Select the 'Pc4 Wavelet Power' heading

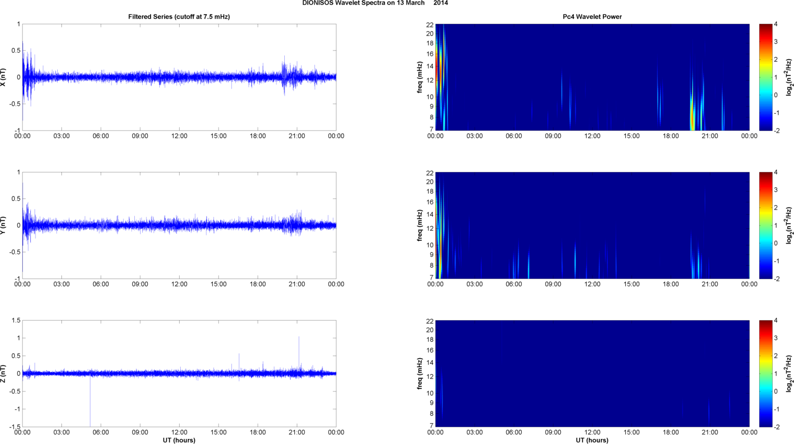click(x=592, y=17)
